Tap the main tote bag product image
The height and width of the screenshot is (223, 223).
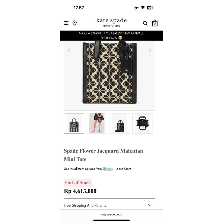[x=110, y=72]
